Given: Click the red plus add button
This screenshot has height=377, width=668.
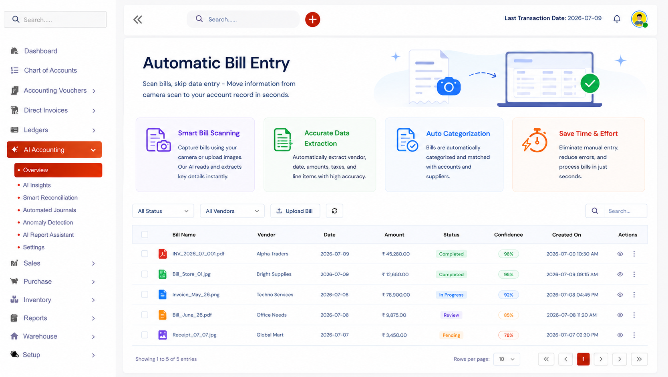Looking at the screenshot, I should click(x=312, y=19).
